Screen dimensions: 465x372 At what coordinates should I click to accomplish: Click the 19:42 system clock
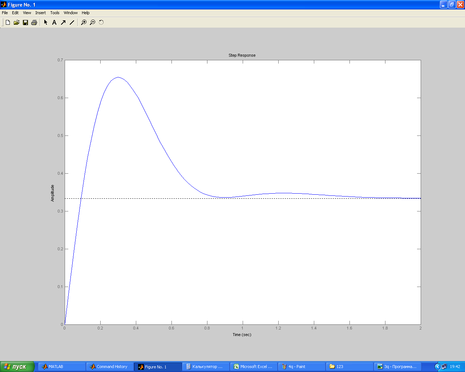[x=455, y=367]
